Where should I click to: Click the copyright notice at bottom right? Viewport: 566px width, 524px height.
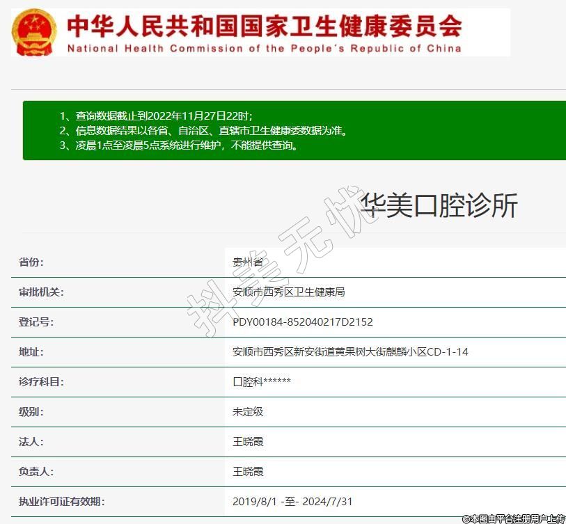tap(514, 518)
